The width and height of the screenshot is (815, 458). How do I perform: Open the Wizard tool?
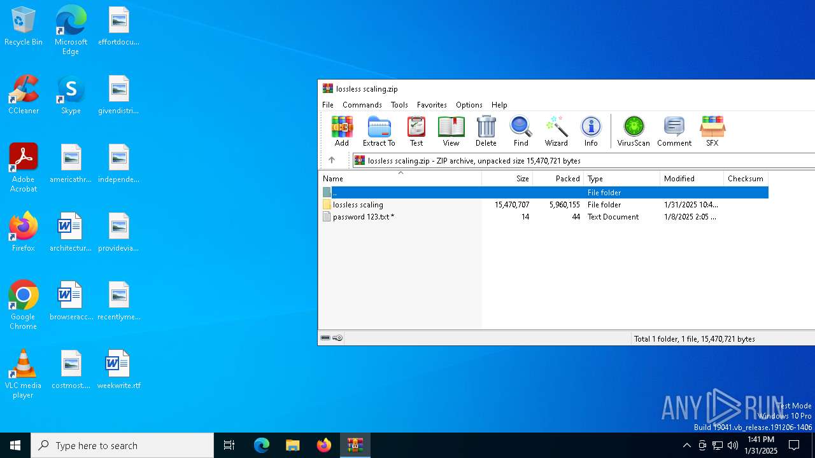[556, 132]
